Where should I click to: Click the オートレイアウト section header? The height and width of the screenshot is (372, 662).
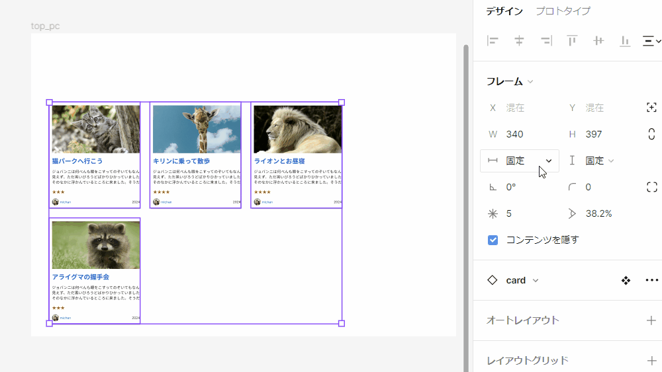pos(523,320)
